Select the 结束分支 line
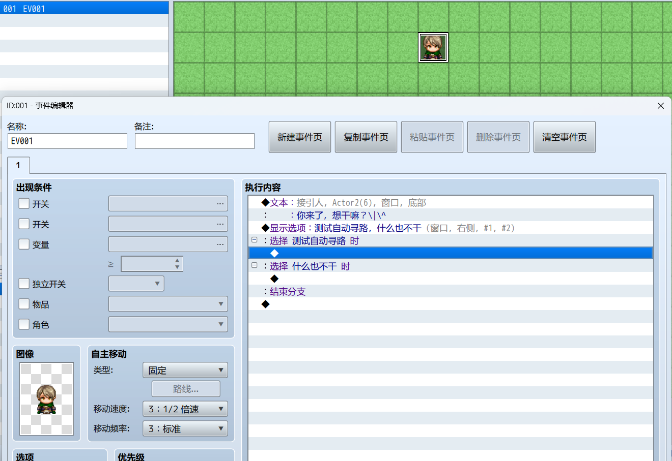672x461 pixels. pyautogui.click(x=451, y=291)
